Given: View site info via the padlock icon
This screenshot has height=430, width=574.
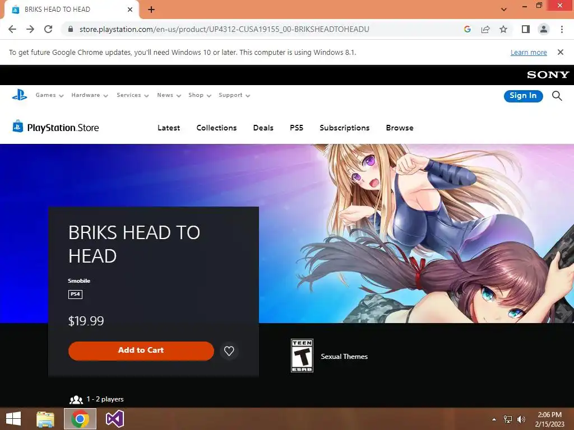Looking at the screenshot, I should point(71,29).
